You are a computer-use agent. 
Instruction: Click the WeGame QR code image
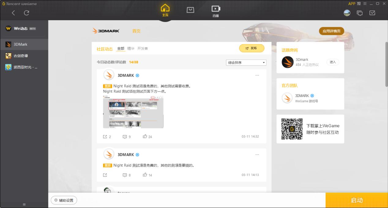coord(292,129)
